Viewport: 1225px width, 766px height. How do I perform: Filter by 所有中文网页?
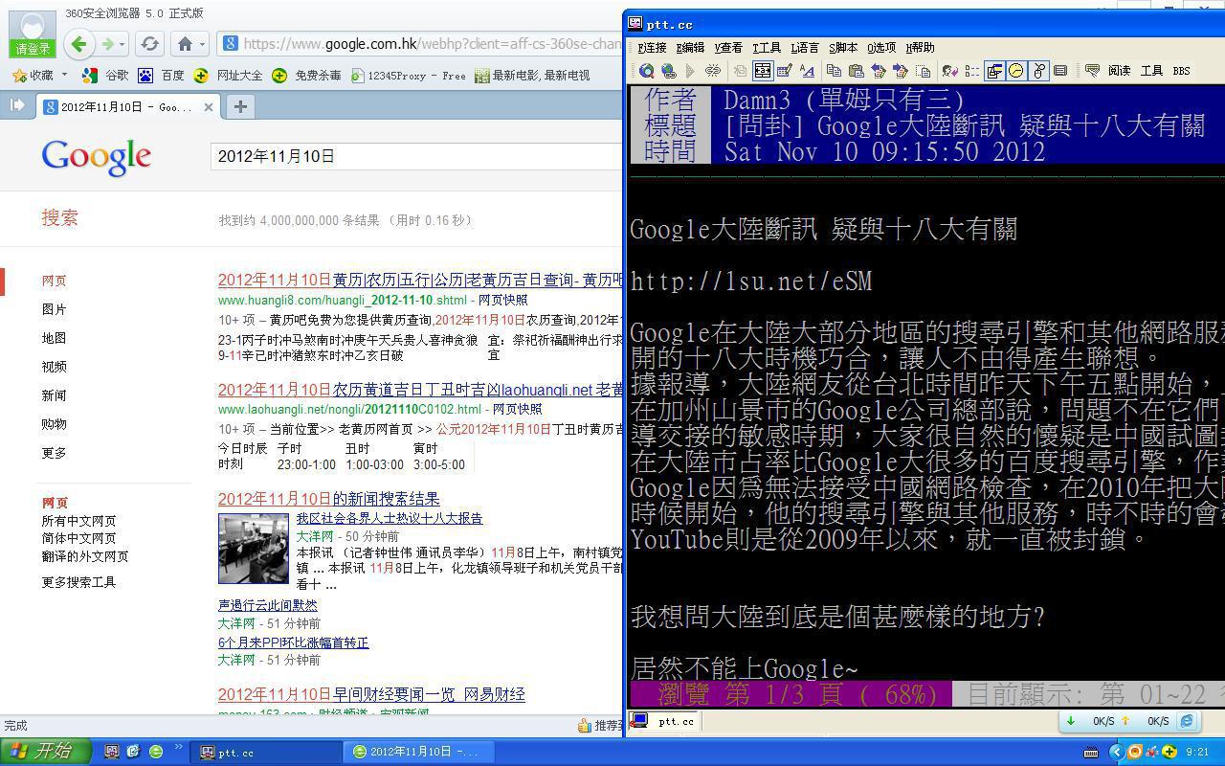click(78, 521)
